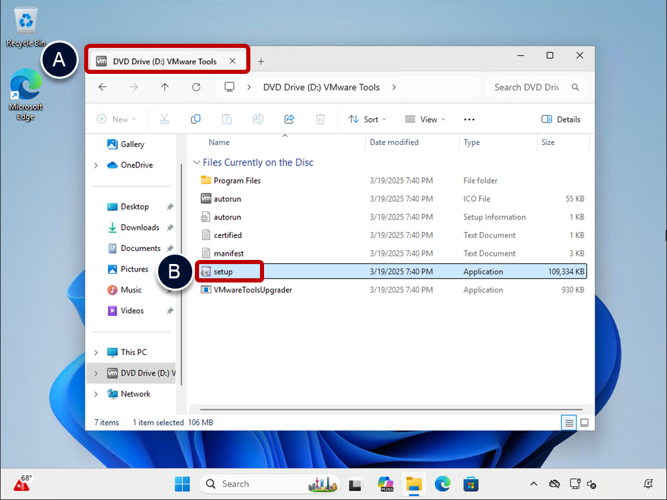The width and height of the screenshot is (667, 500).
Task: Select the DVD Drive (D:) VMware Tools tab
Action: click(164, 62)
